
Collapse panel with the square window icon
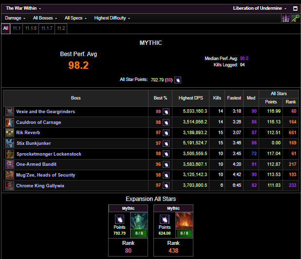295,8
